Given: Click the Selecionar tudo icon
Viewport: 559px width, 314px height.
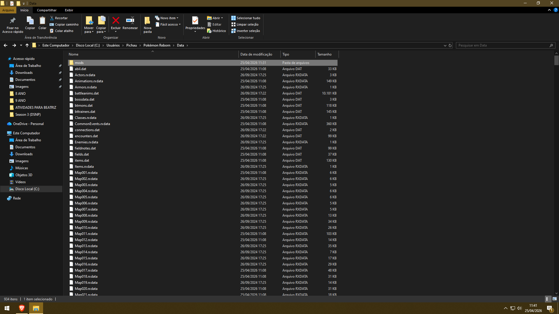Looking at the screenshot, I should coord(233,18).
